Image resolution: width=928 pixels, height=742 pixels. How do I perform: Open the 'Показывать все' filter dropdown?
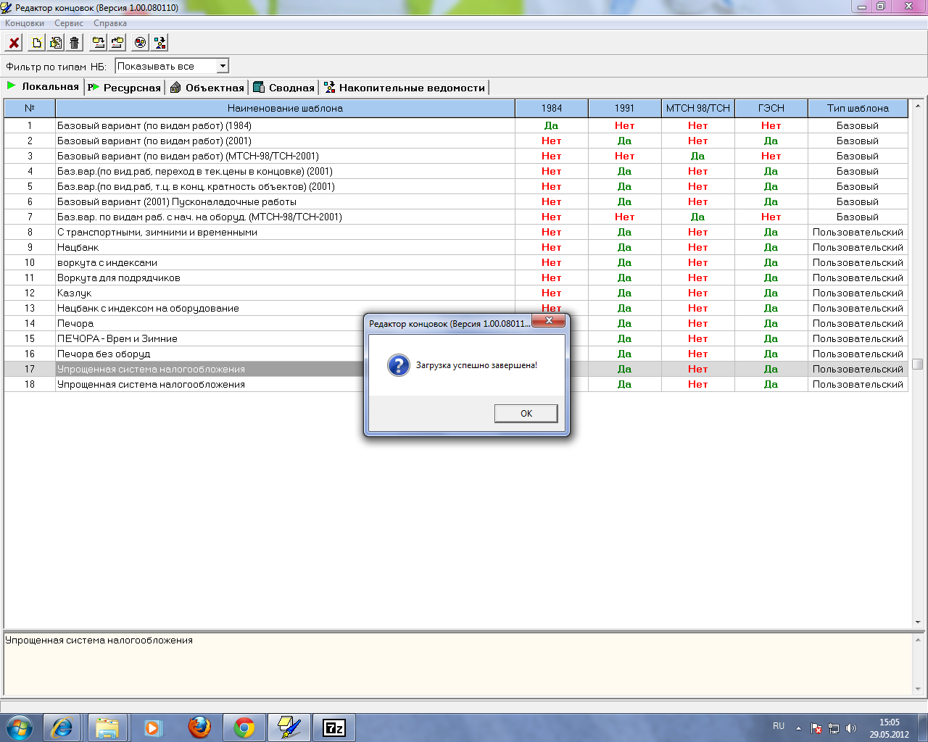point(223,66)
